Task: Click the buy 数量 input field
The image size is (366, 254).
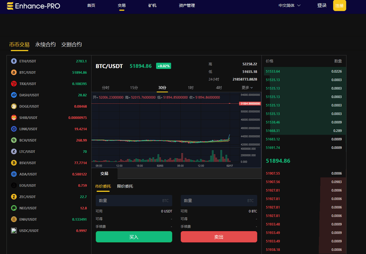Action: click(134, 201)
